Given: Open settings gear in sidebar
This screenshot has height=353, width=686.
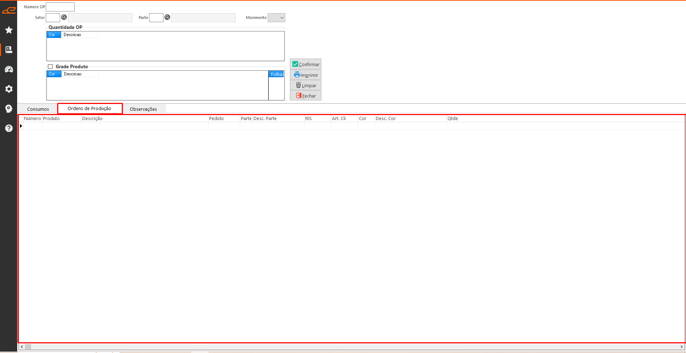Looking at the screenshot, I should [9, 89].
